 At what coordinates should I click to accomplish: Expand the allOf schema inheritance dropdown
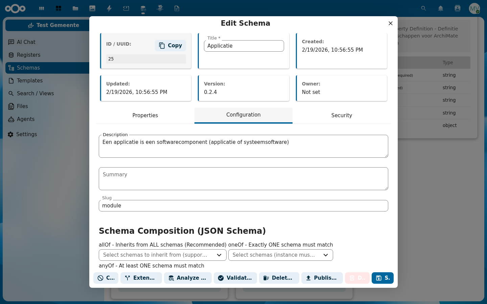[162, 255]
